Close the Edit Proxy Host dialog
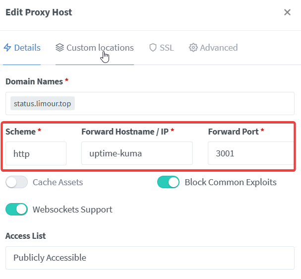Screen dimensions: 301x279 point(287,13)
